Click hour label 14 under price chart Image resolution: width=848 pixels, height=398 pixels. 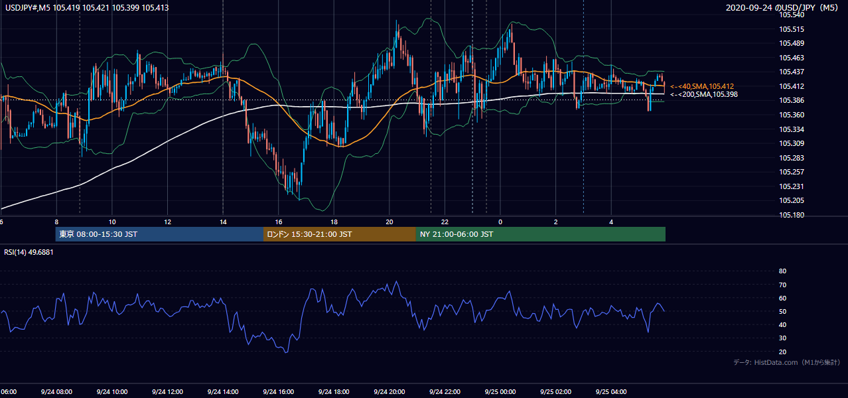click(x=223, y=222)
